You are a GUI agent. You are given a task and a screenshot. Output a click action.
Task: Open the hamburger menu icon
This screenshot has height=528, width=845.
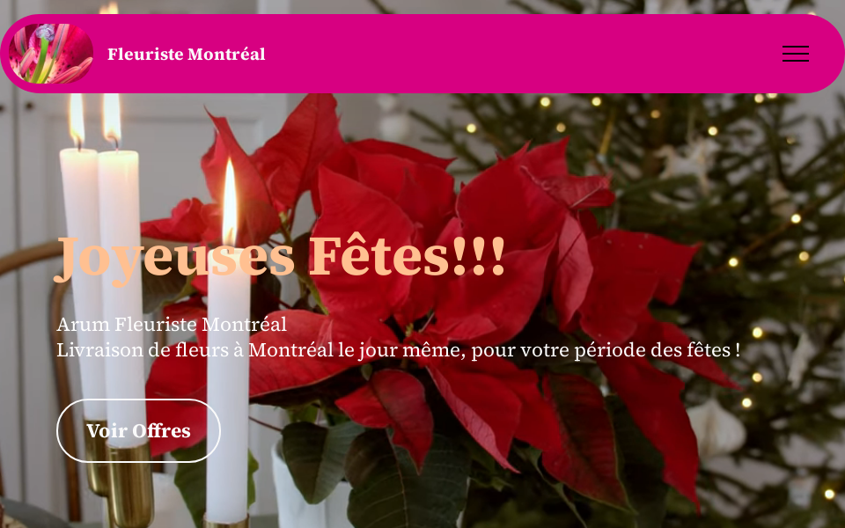pyautogui.click(x=796, y=54)
